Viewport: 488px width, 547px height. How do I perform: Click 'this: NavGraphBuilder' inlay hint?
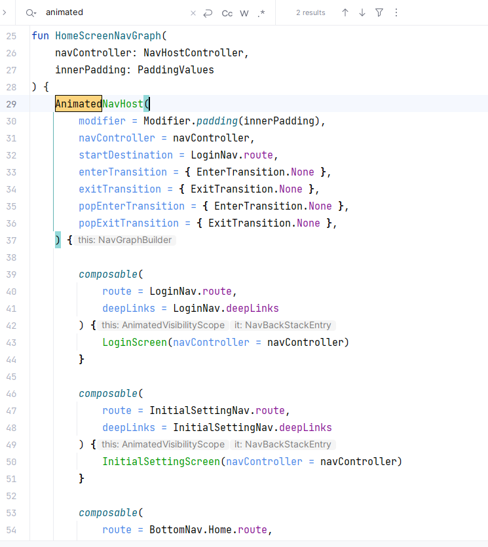pos(125,240)
